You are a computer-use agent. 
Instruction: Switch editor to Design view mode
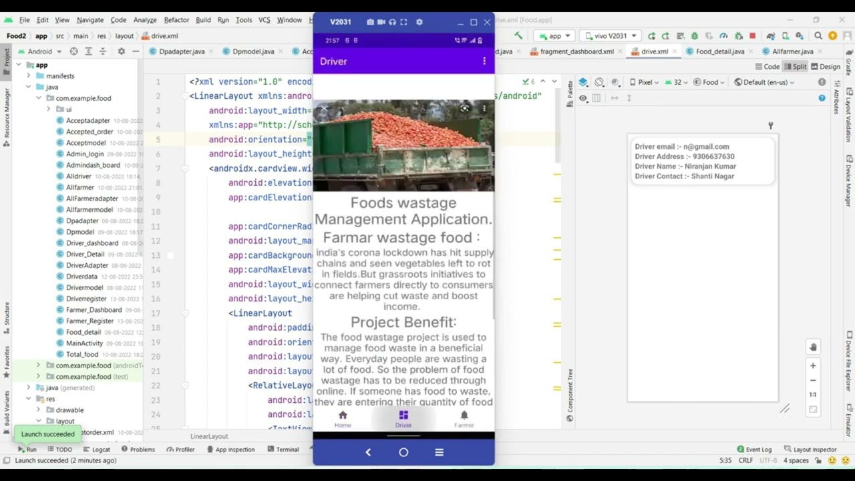pyautogui.click(x=825, y=67)
